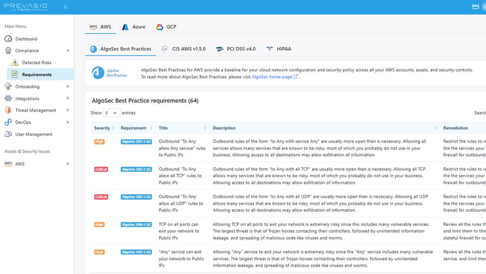Click the User Management people icon

tap(8, 134)
